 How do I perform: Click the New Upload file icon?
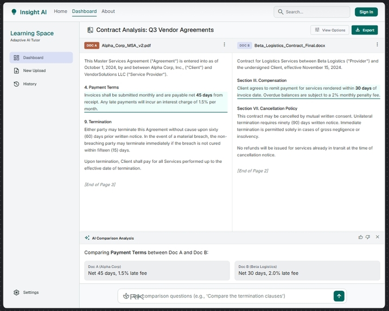tap(16, 71)
